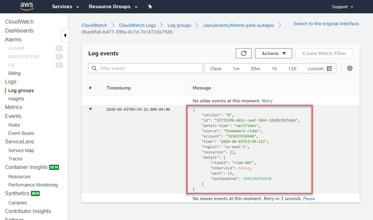
Task: Open Alarms in the sidebar
Action: [13, 39]
